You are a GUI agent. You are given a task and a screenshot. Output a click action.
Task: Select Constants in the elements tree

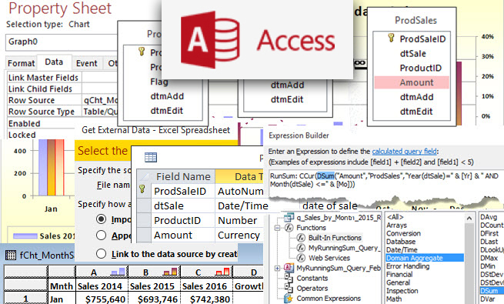click(312, 278)
